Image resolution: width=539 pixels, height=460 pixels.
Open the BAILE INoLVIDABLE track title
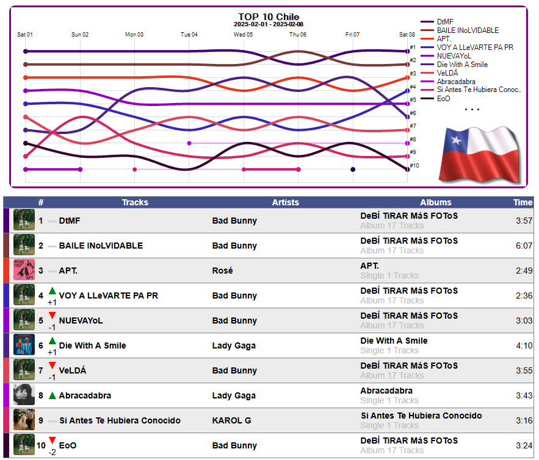pyautogui.click(x=101, y=246)
